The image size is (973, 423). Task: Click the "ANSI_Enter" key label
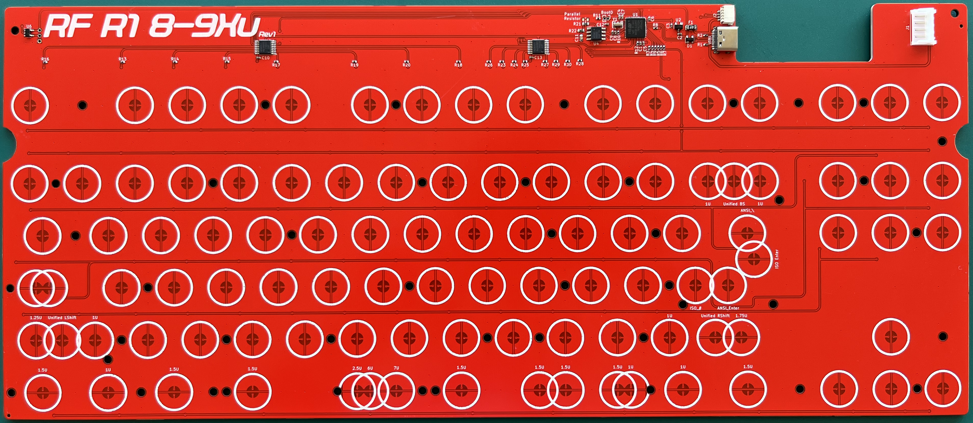point(728,308)
